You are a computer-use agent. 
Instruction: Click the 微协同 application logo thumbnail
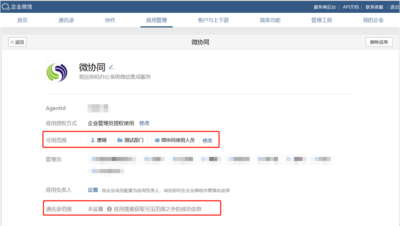click(56, 72)
